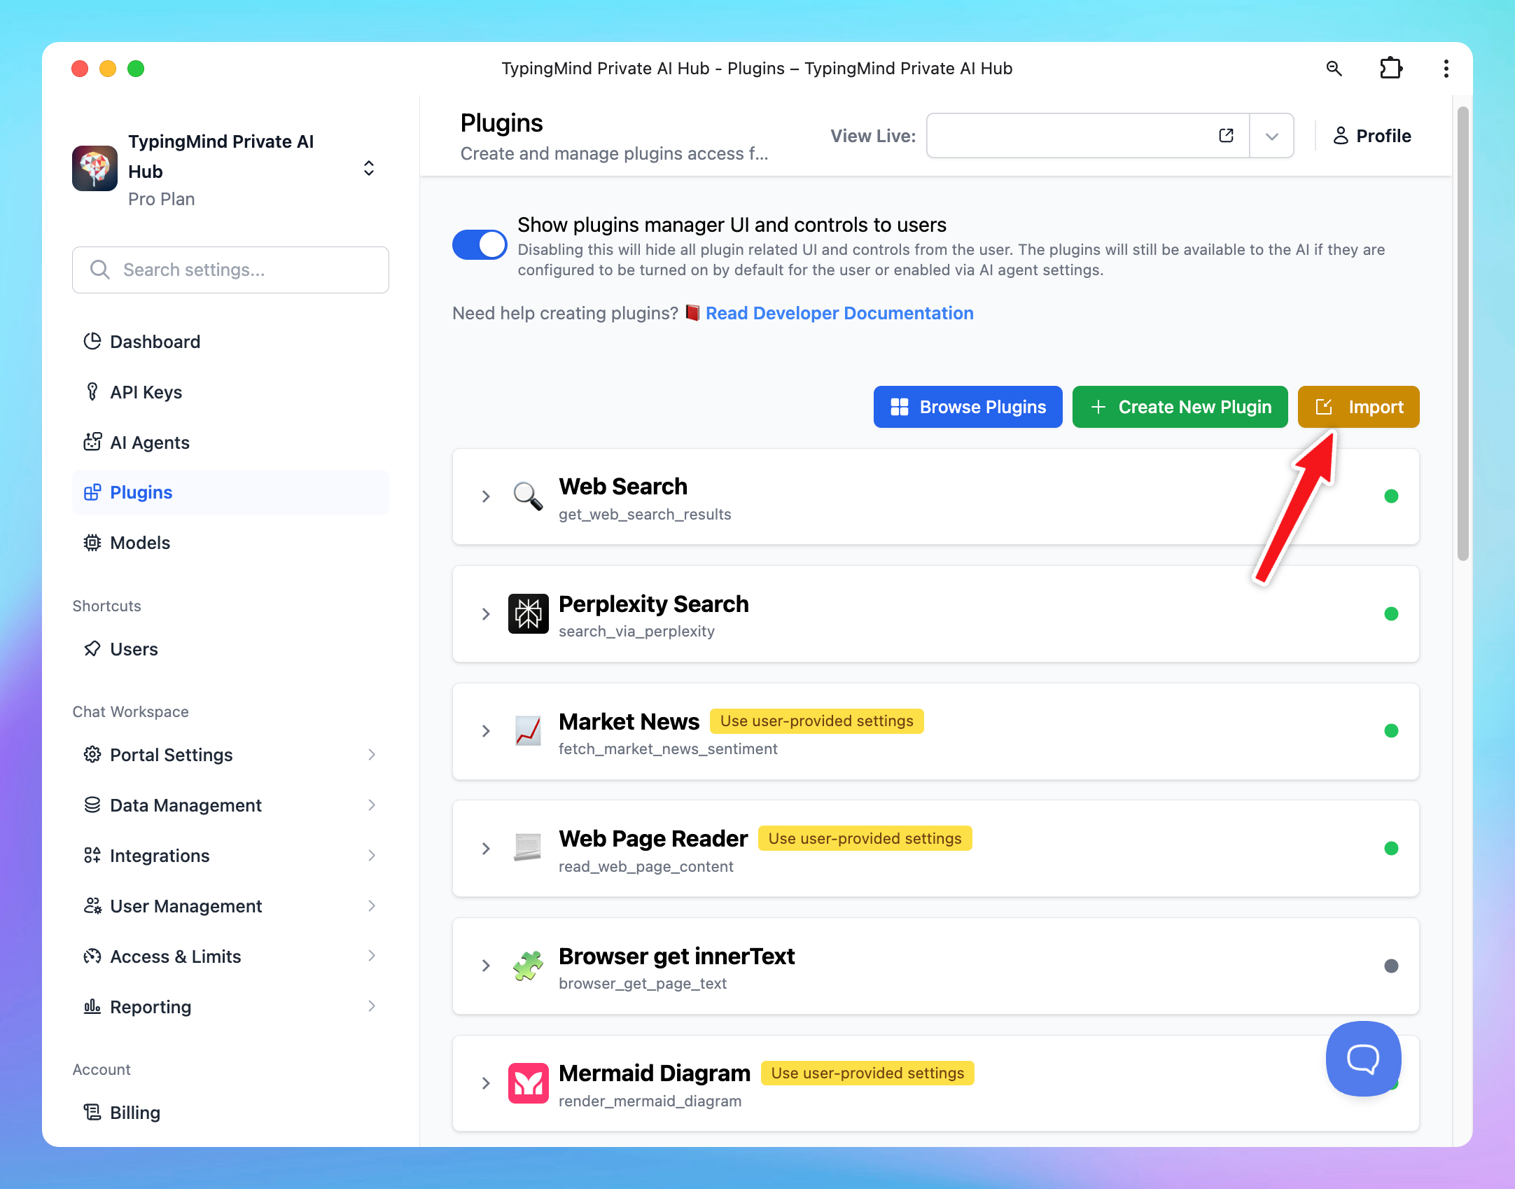
Task: Click Browse Plugins button
Action: (968, 407)
